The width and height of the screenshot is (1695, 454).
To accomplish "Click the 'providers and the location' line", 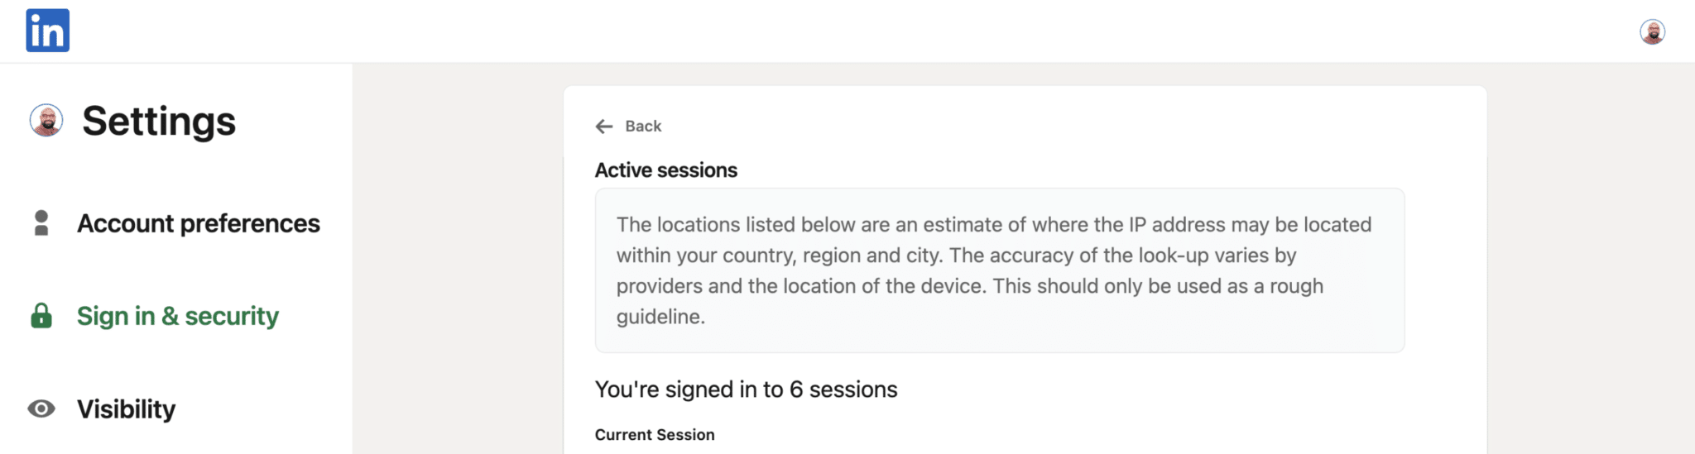I will click(970, 286).
